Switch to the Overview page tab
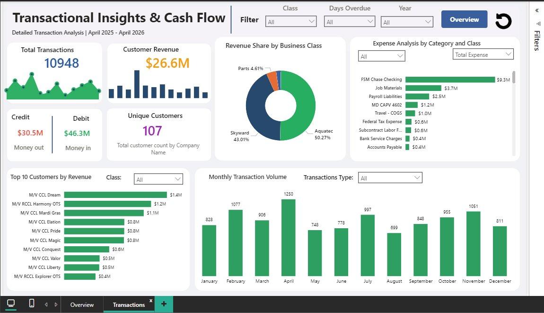The height and width of the screenshot is (313, 544). (82, 304)
